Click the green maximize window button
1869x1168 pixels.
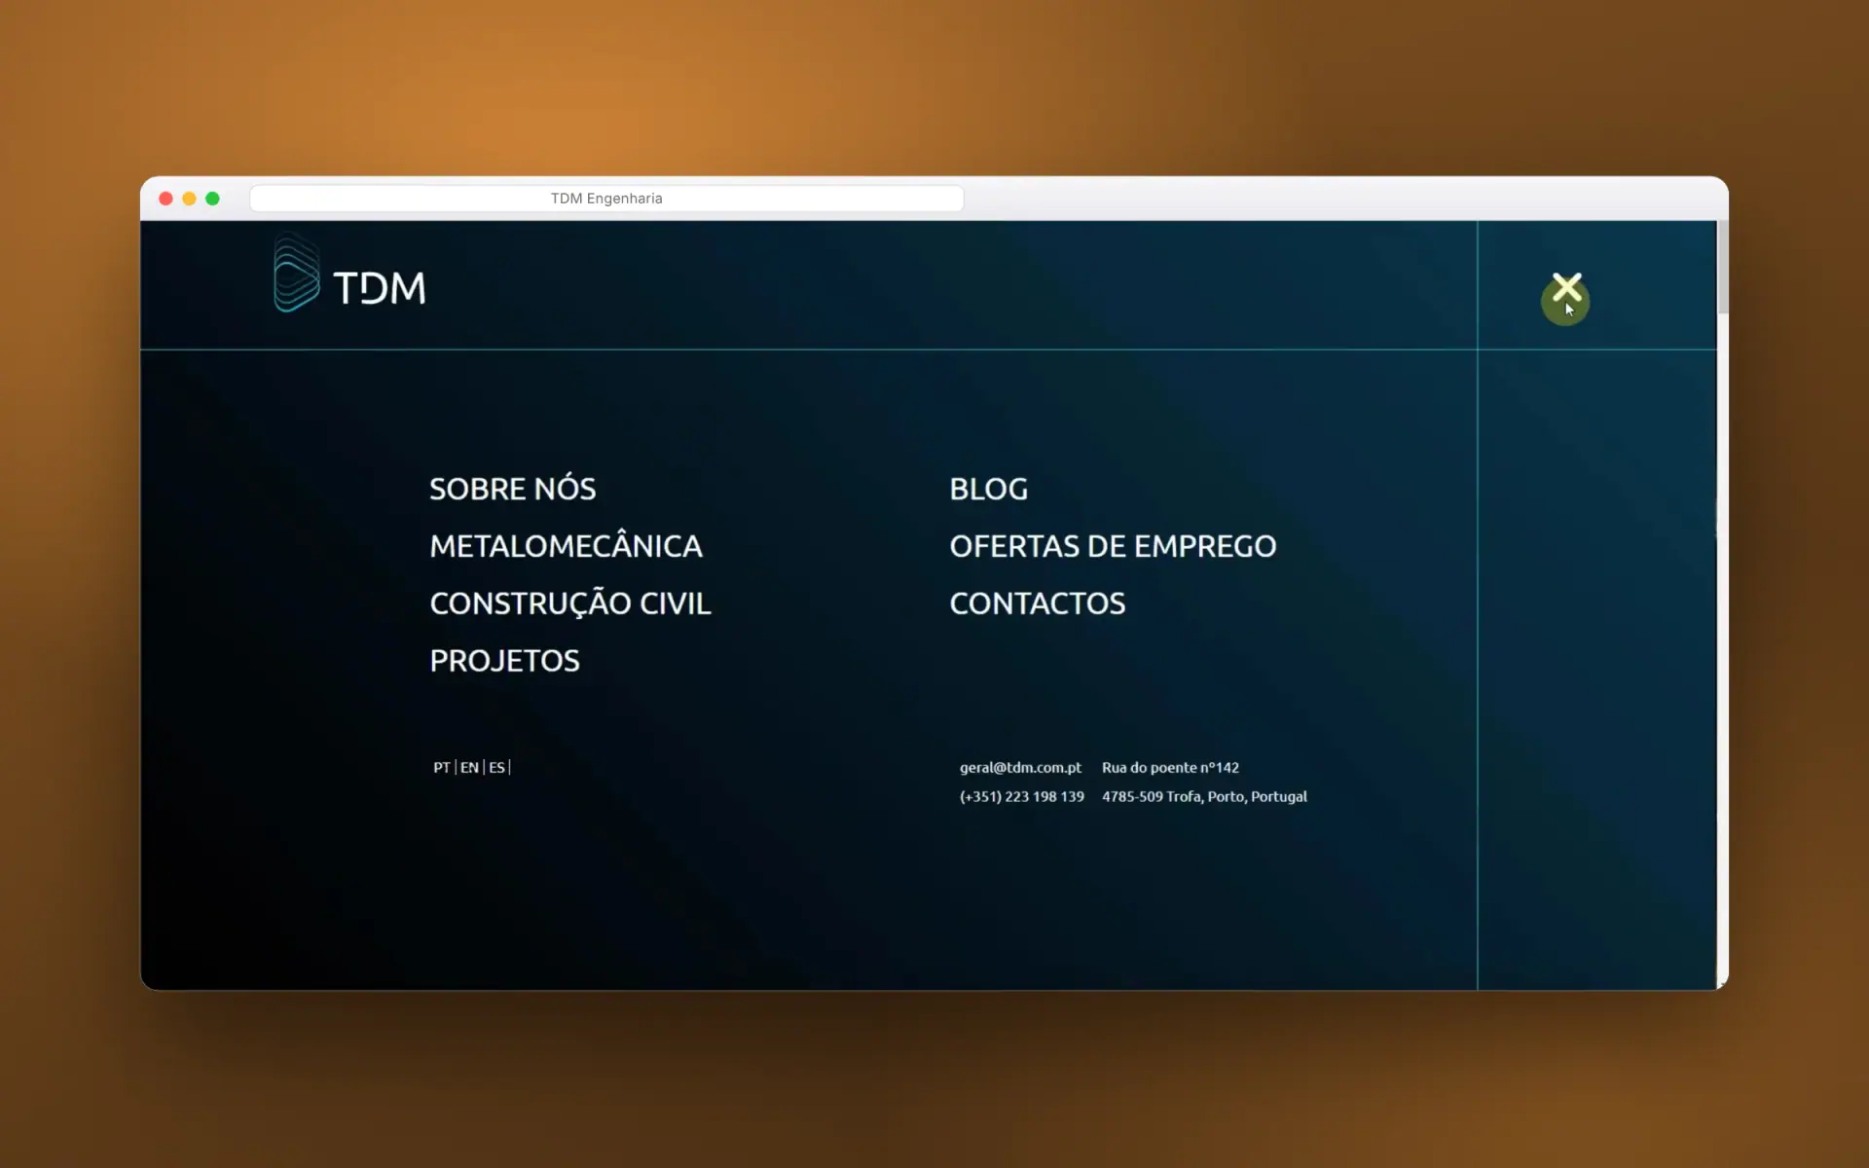212,199
